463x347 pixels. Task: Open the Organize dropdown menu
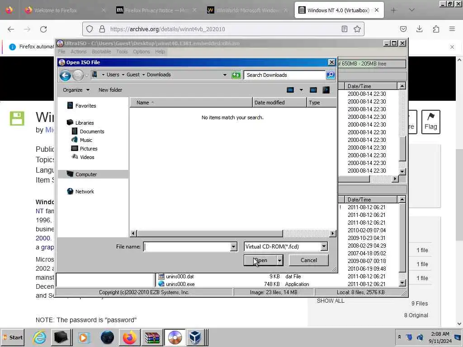point(76,90)
